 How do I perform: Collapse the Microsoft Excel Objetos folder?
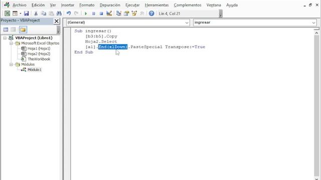11,43
